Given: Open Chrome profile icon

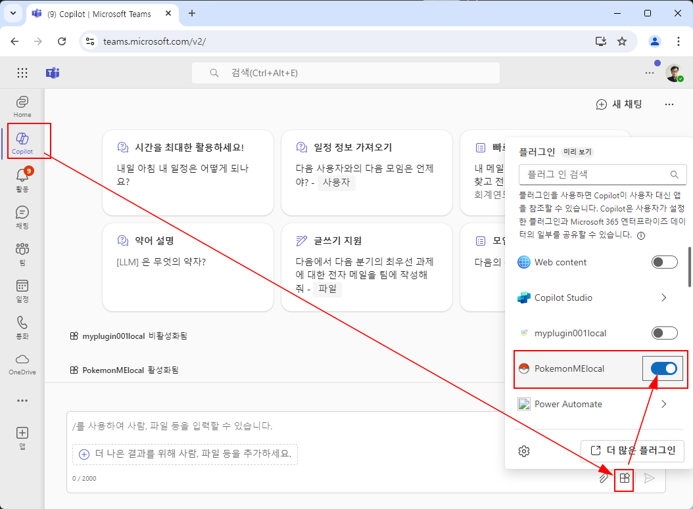Looking at the screenshot, I should click(655, 41).
